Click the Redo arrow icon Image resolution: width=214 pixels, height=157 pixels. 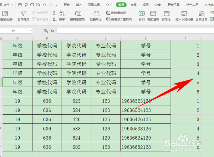click(50, 5)
